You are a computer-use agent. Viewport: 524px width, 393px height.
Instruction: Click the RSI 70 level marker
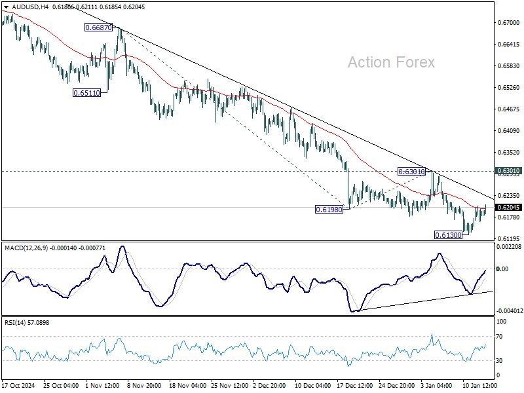[499, 337]
